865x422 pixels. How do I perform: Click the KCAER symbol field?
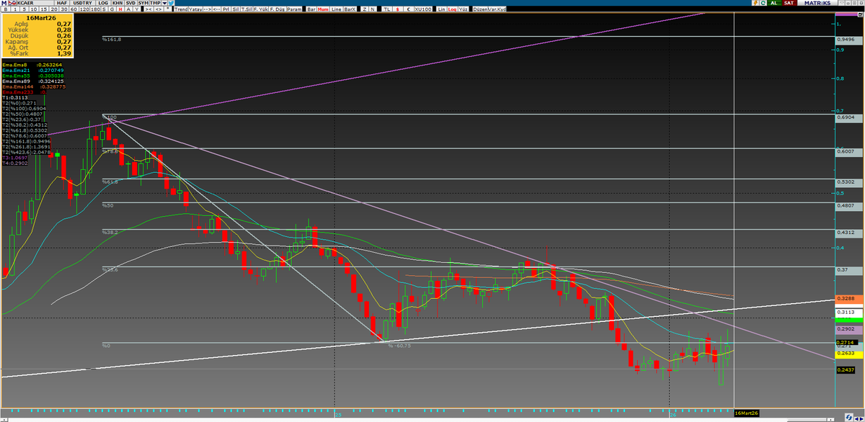(x=35, y=3)
